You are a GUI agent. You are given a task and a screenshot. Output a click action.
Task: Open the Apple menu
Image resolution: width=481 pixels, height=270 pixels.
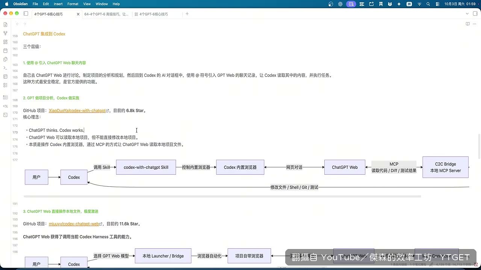click(6, 4)
